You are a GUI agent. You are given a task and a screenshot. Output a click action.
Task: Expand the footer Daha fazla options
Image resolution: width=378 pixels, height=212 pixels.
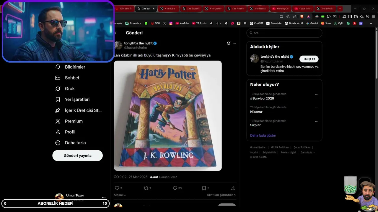308,153
